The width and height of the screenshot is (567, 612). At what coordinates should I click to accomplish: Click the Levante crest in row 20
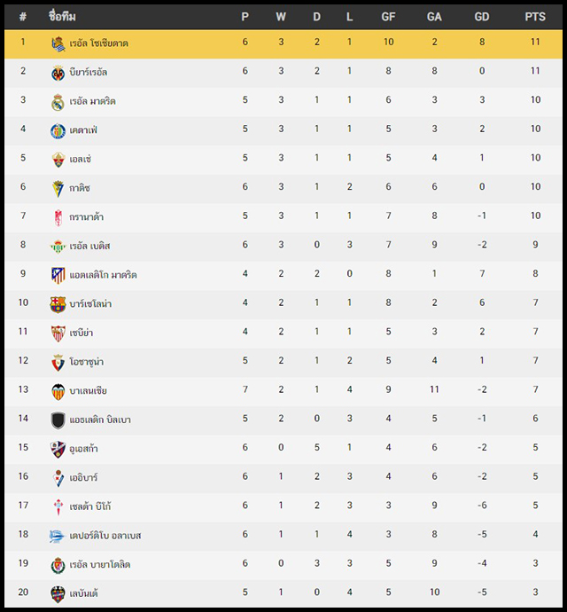click(x=58, y=593)
